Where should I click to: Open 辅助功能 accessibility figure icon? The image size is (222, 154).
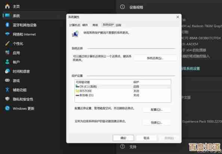click(x=7, y=90)
